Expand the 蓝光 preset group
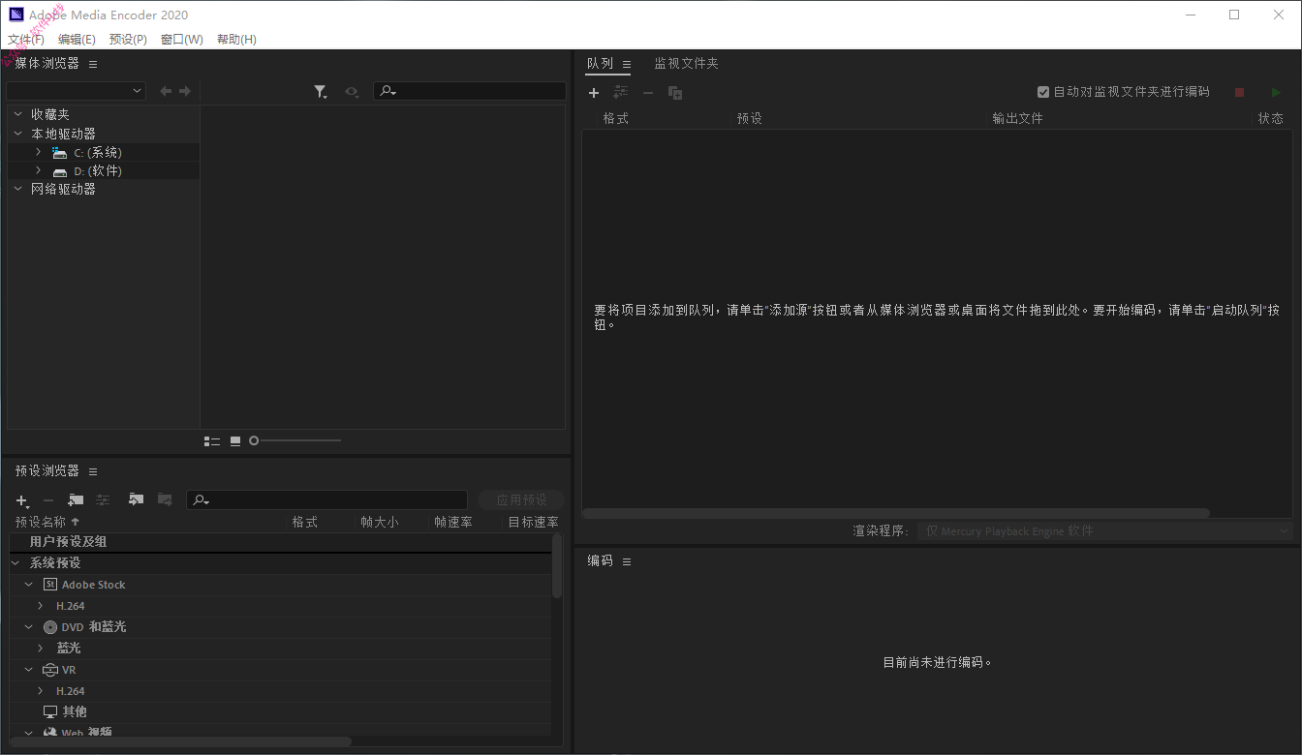 pyautogui.click(x=41, y=649)
